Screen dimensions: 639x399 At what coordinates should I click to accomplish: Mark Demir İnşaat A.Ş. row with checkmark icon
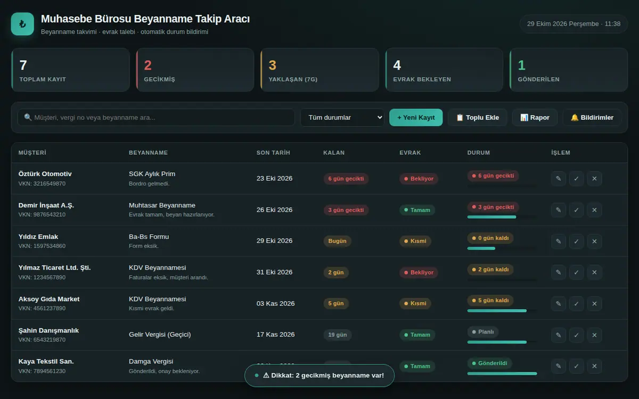577,210
